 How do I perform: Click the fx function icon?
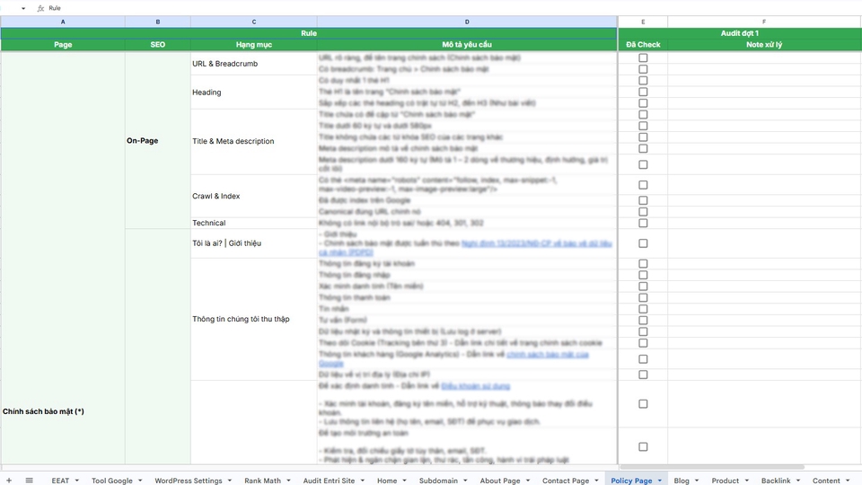coord(40,8)
